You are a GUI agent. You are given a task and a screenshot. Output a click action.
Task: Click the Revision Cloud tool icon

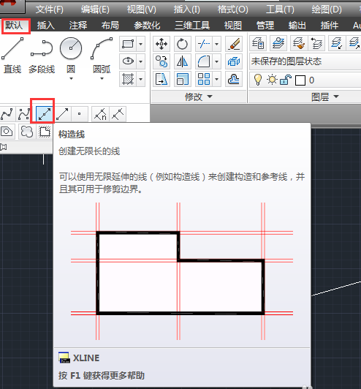click(x=26, y=131)
